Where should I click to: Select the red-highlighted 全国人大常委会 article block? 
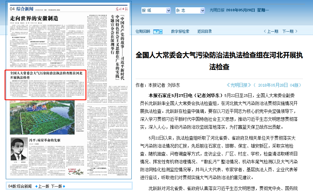(x=46, y=85)
